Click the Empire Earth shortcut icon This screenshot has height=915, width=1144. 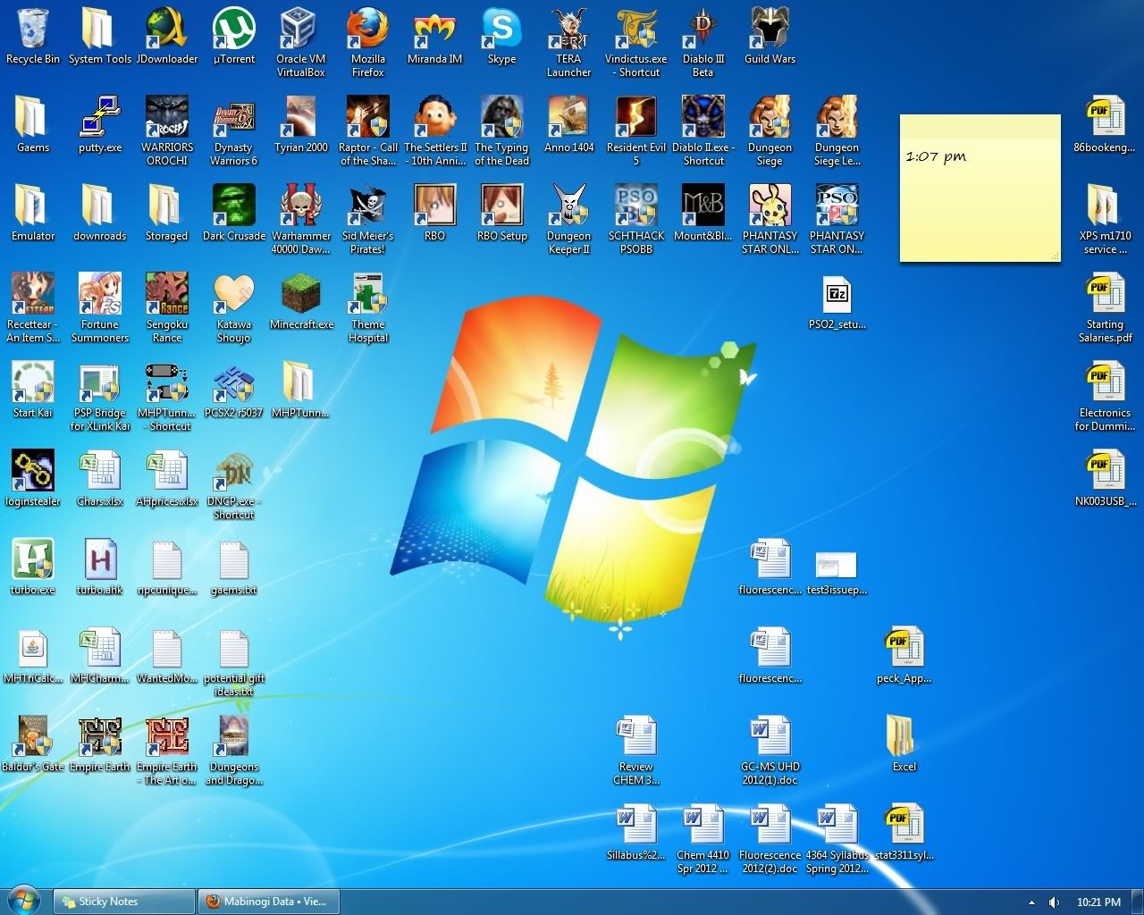[100, 736]
